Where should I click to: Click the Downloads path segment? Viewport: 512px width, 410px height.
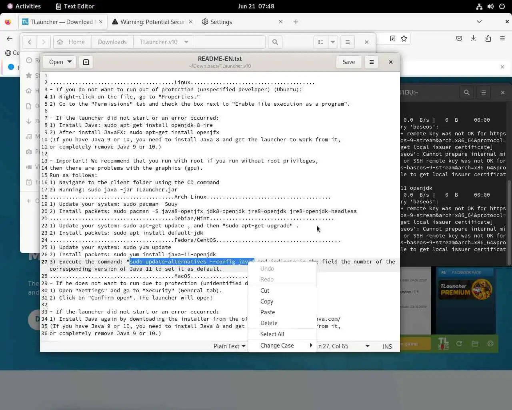tap(112, 42)
